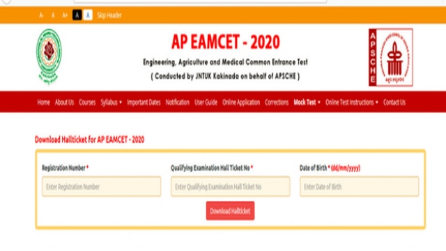Click the 'Download Hallticket for AP EAMCET - 2020' heading

pos(90,139)
